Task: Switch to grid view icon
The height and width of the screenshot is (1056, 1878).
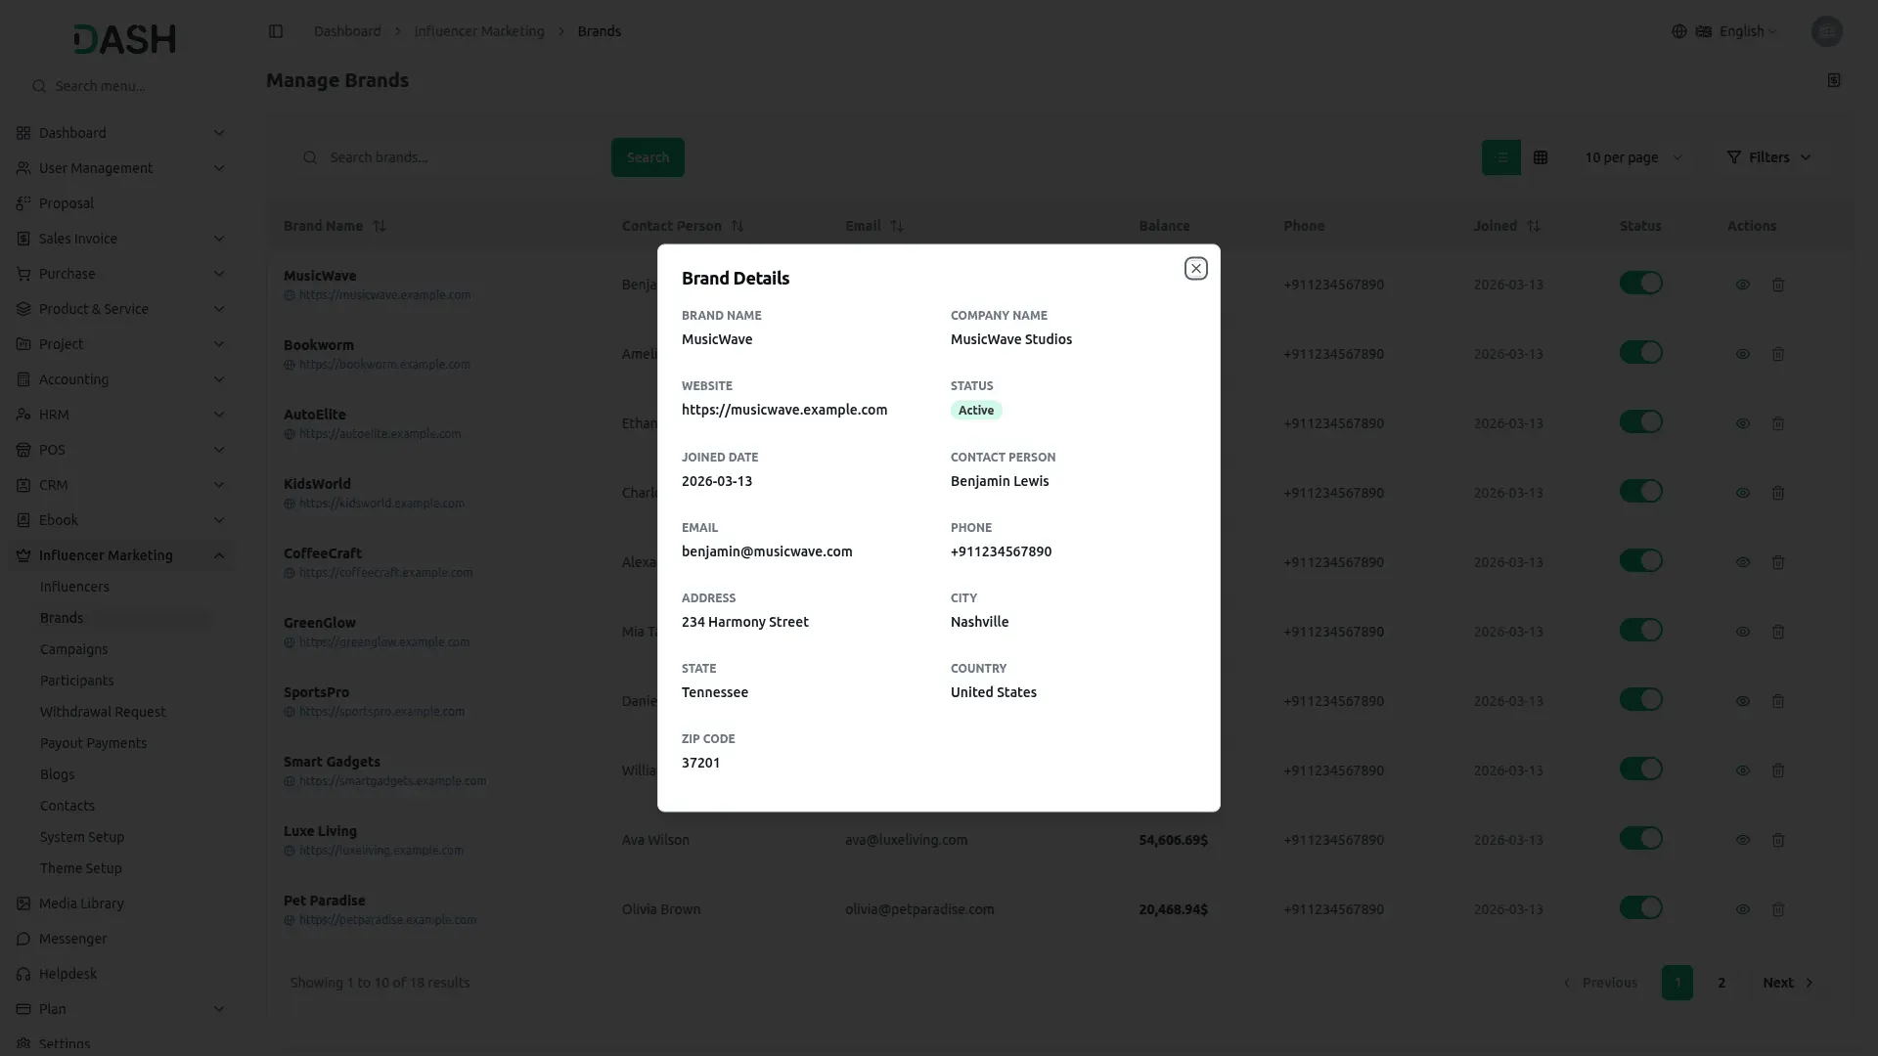Action: 1541,157
